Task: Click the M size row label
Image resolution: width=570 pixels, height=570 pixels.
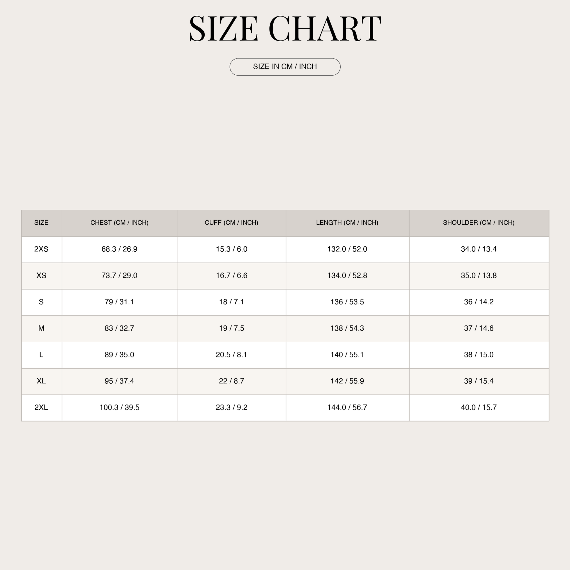Action: point(41,328)
